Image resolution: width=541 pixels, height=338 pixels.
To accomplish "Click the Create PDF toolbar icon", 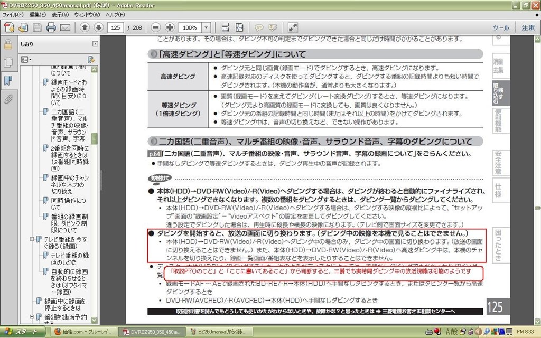I will (10, 27).
